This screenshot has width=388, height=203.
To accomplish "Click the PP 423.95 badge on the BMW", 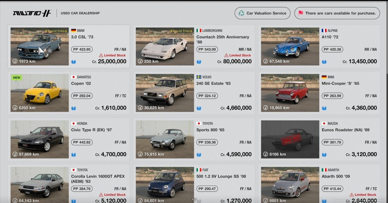I will tap(82, 49).
